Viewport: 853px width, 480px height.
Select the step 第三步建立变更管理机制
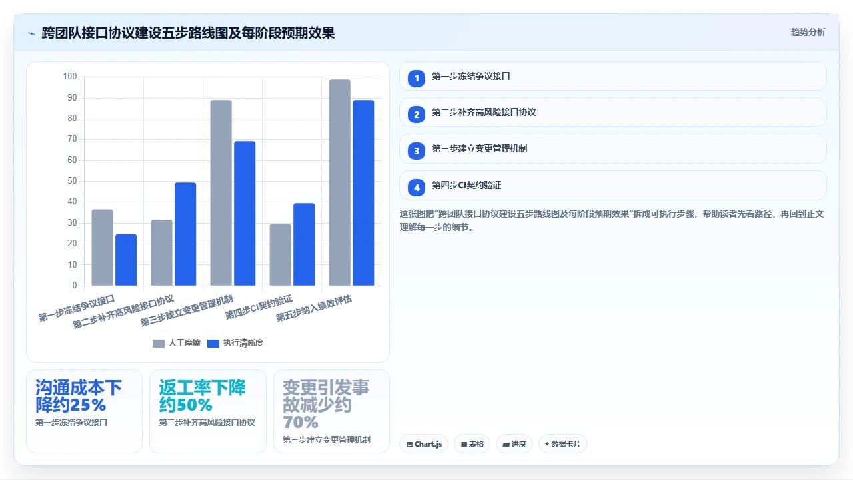coord(612,149)
